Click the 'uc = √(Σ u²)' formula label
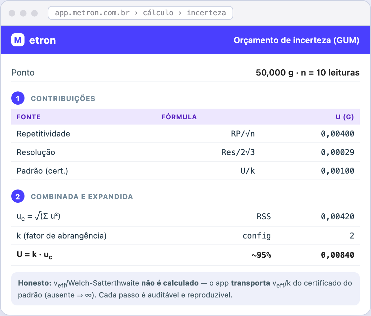The image size is (371, 316). point(38,216)
